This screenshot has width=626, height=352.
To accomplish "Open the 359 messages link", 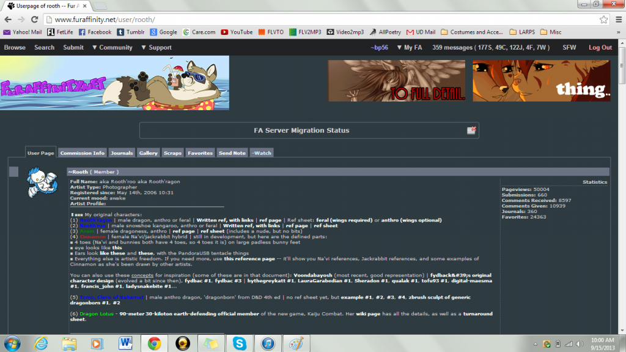I will coord(491,47).
